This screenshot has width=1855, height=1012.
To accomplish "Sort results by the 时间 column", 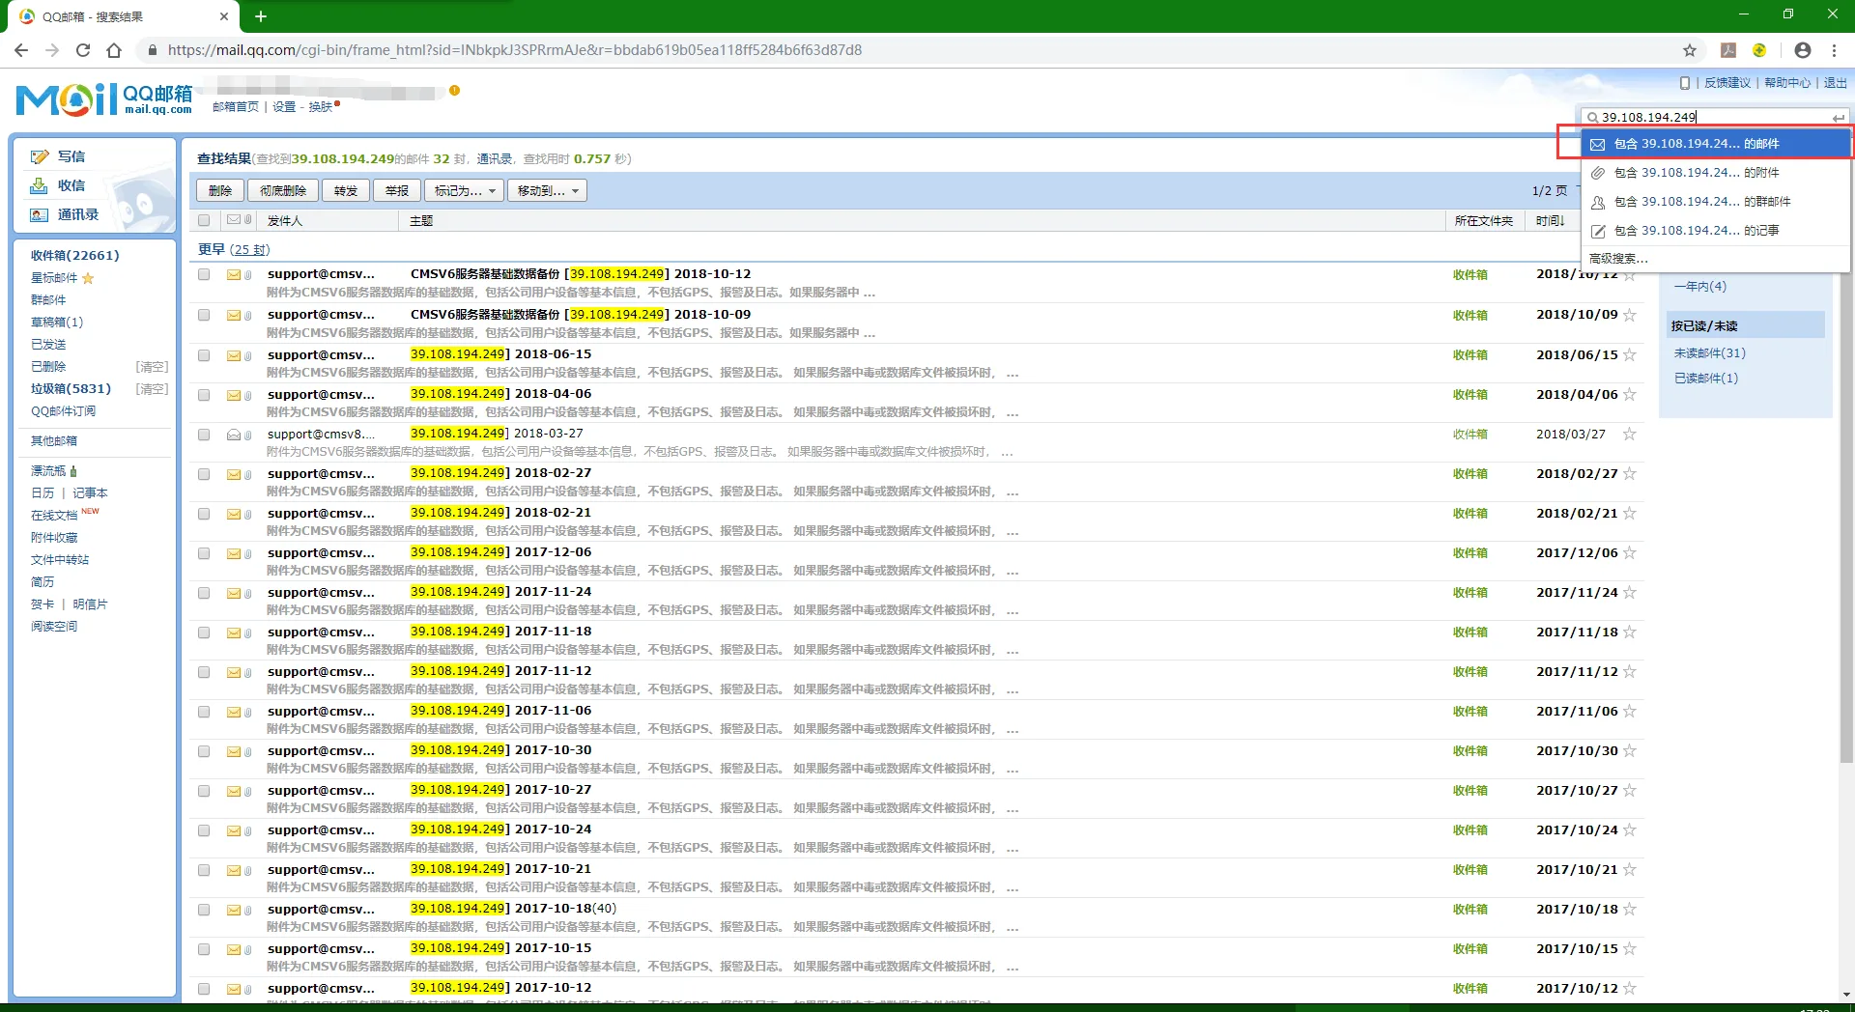I will tap(1550, 221).
